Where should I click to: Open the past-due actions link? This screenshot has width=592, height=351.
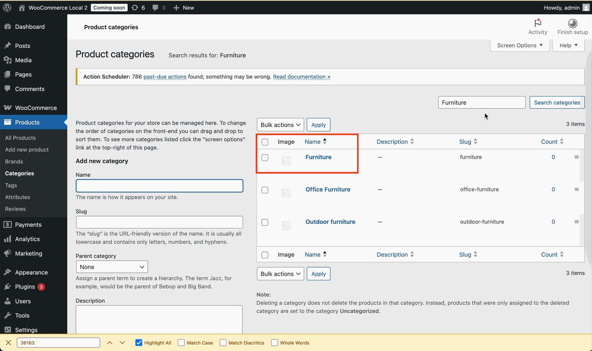tap(165, 77)
